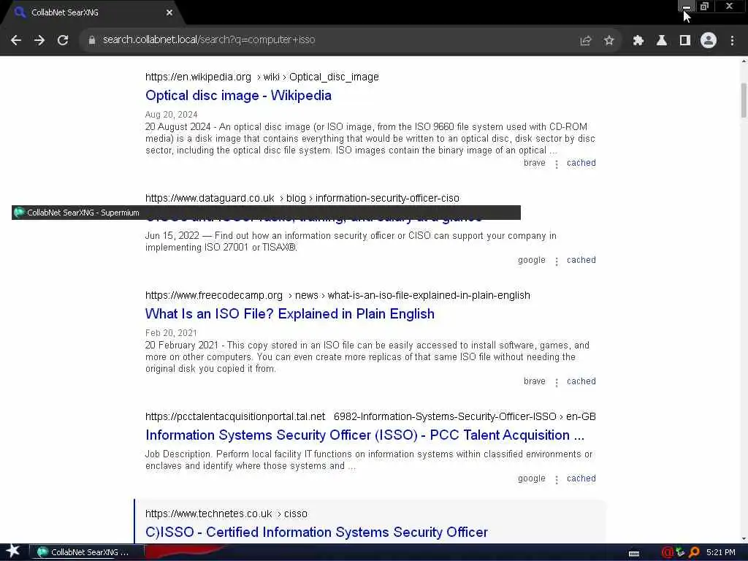This screenshot has width=748, height=561.
Task: Open the Extensions puzzle icon
Action: coord(638,41)
